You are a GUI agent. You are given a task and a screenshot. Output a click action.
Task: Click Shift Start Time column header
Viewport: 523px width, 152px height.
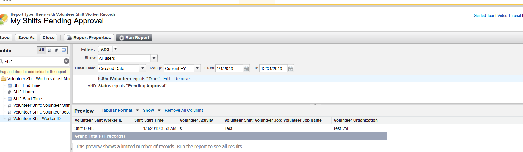[155, 120]
